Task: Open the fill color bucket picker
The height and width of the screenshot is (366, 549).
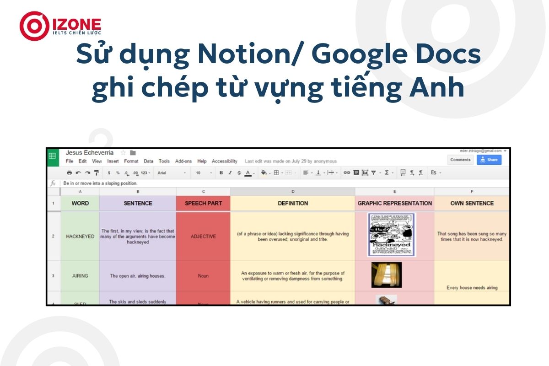Action: [266, 173]
